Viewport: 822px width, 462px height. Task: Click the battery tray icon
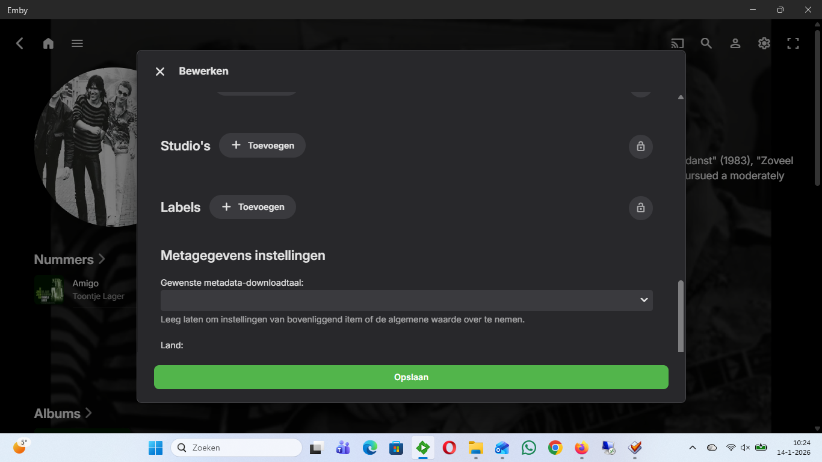(761, 448)
